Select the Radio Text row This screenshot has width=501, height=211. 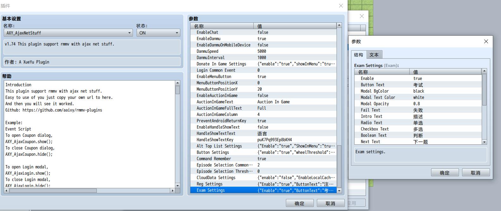point(418,123)
